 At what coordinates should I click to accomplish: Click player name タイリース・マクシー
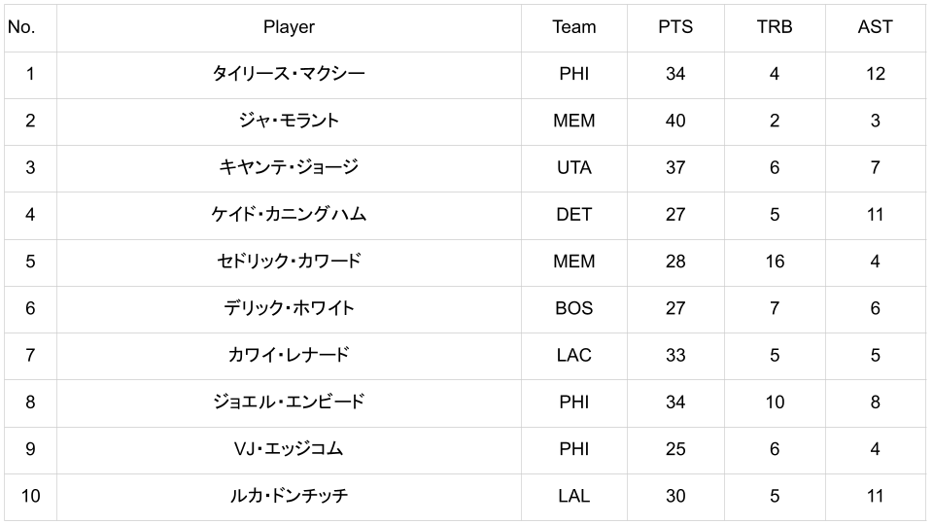tap(289, 74)
